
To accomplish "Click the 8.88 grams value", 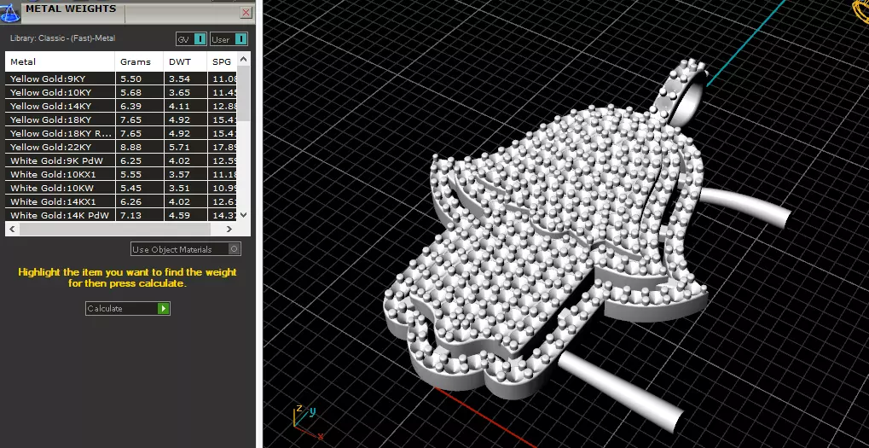I will (x=130, y=147).
